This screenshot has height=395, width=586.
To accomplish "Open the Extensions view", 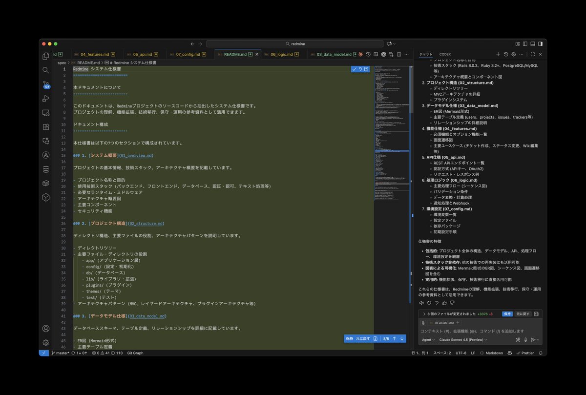I will (46, 127).
